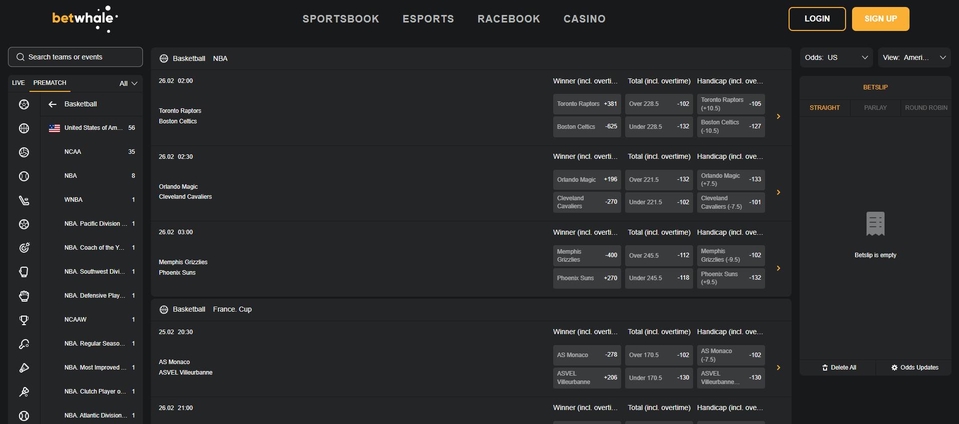959x424 pixels.
Task: Click the back arrow beside Basketball
Action: (x=52, y=104)
